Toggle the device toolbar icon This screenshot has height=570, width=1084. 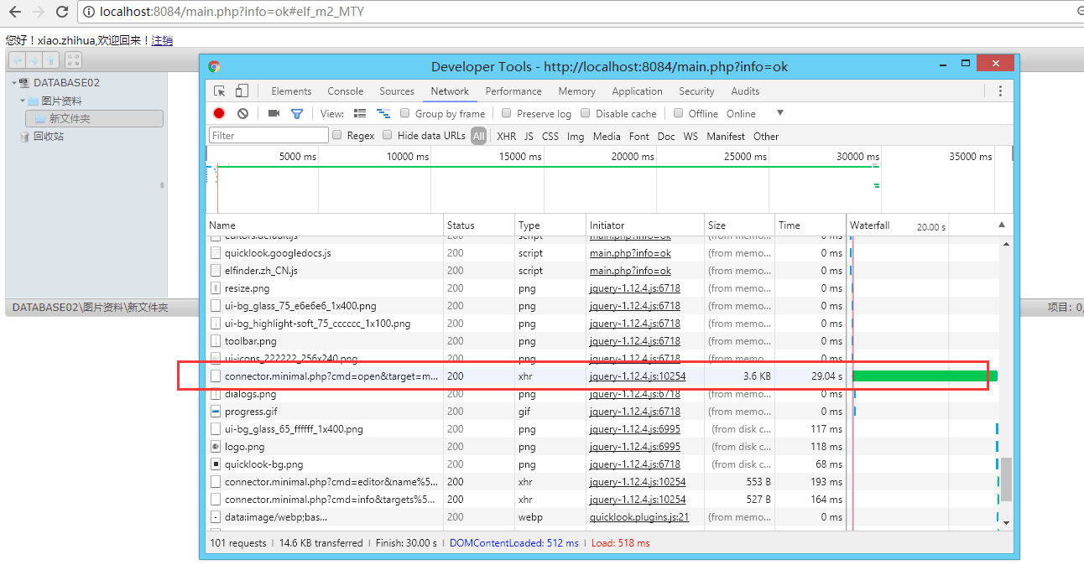(241, 91)
